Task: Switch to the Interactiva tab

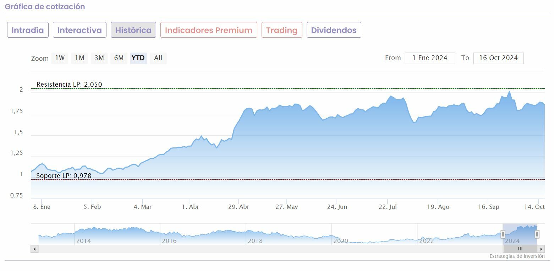Action: click(x=79, y=30)
